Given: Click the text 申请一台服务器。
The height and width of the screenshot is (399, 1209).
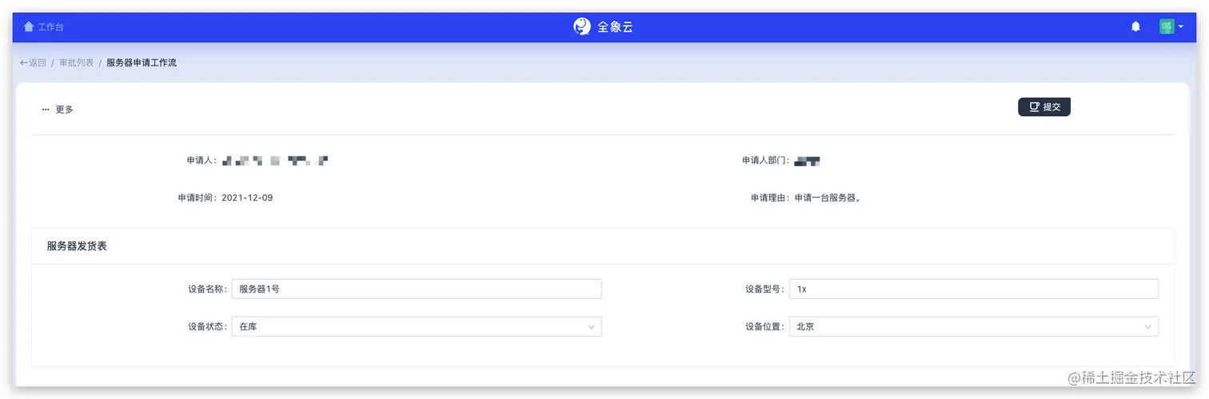Looking at the screenshot, I should tap(828, 198).
